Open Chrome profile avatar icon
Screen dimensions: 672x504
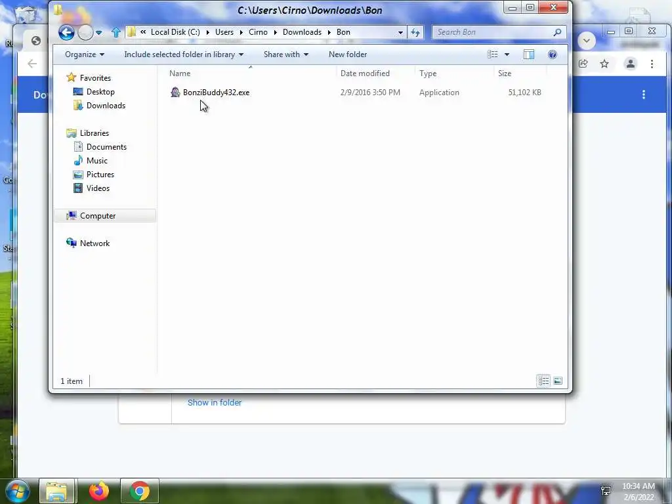click(x=631, y=64)
